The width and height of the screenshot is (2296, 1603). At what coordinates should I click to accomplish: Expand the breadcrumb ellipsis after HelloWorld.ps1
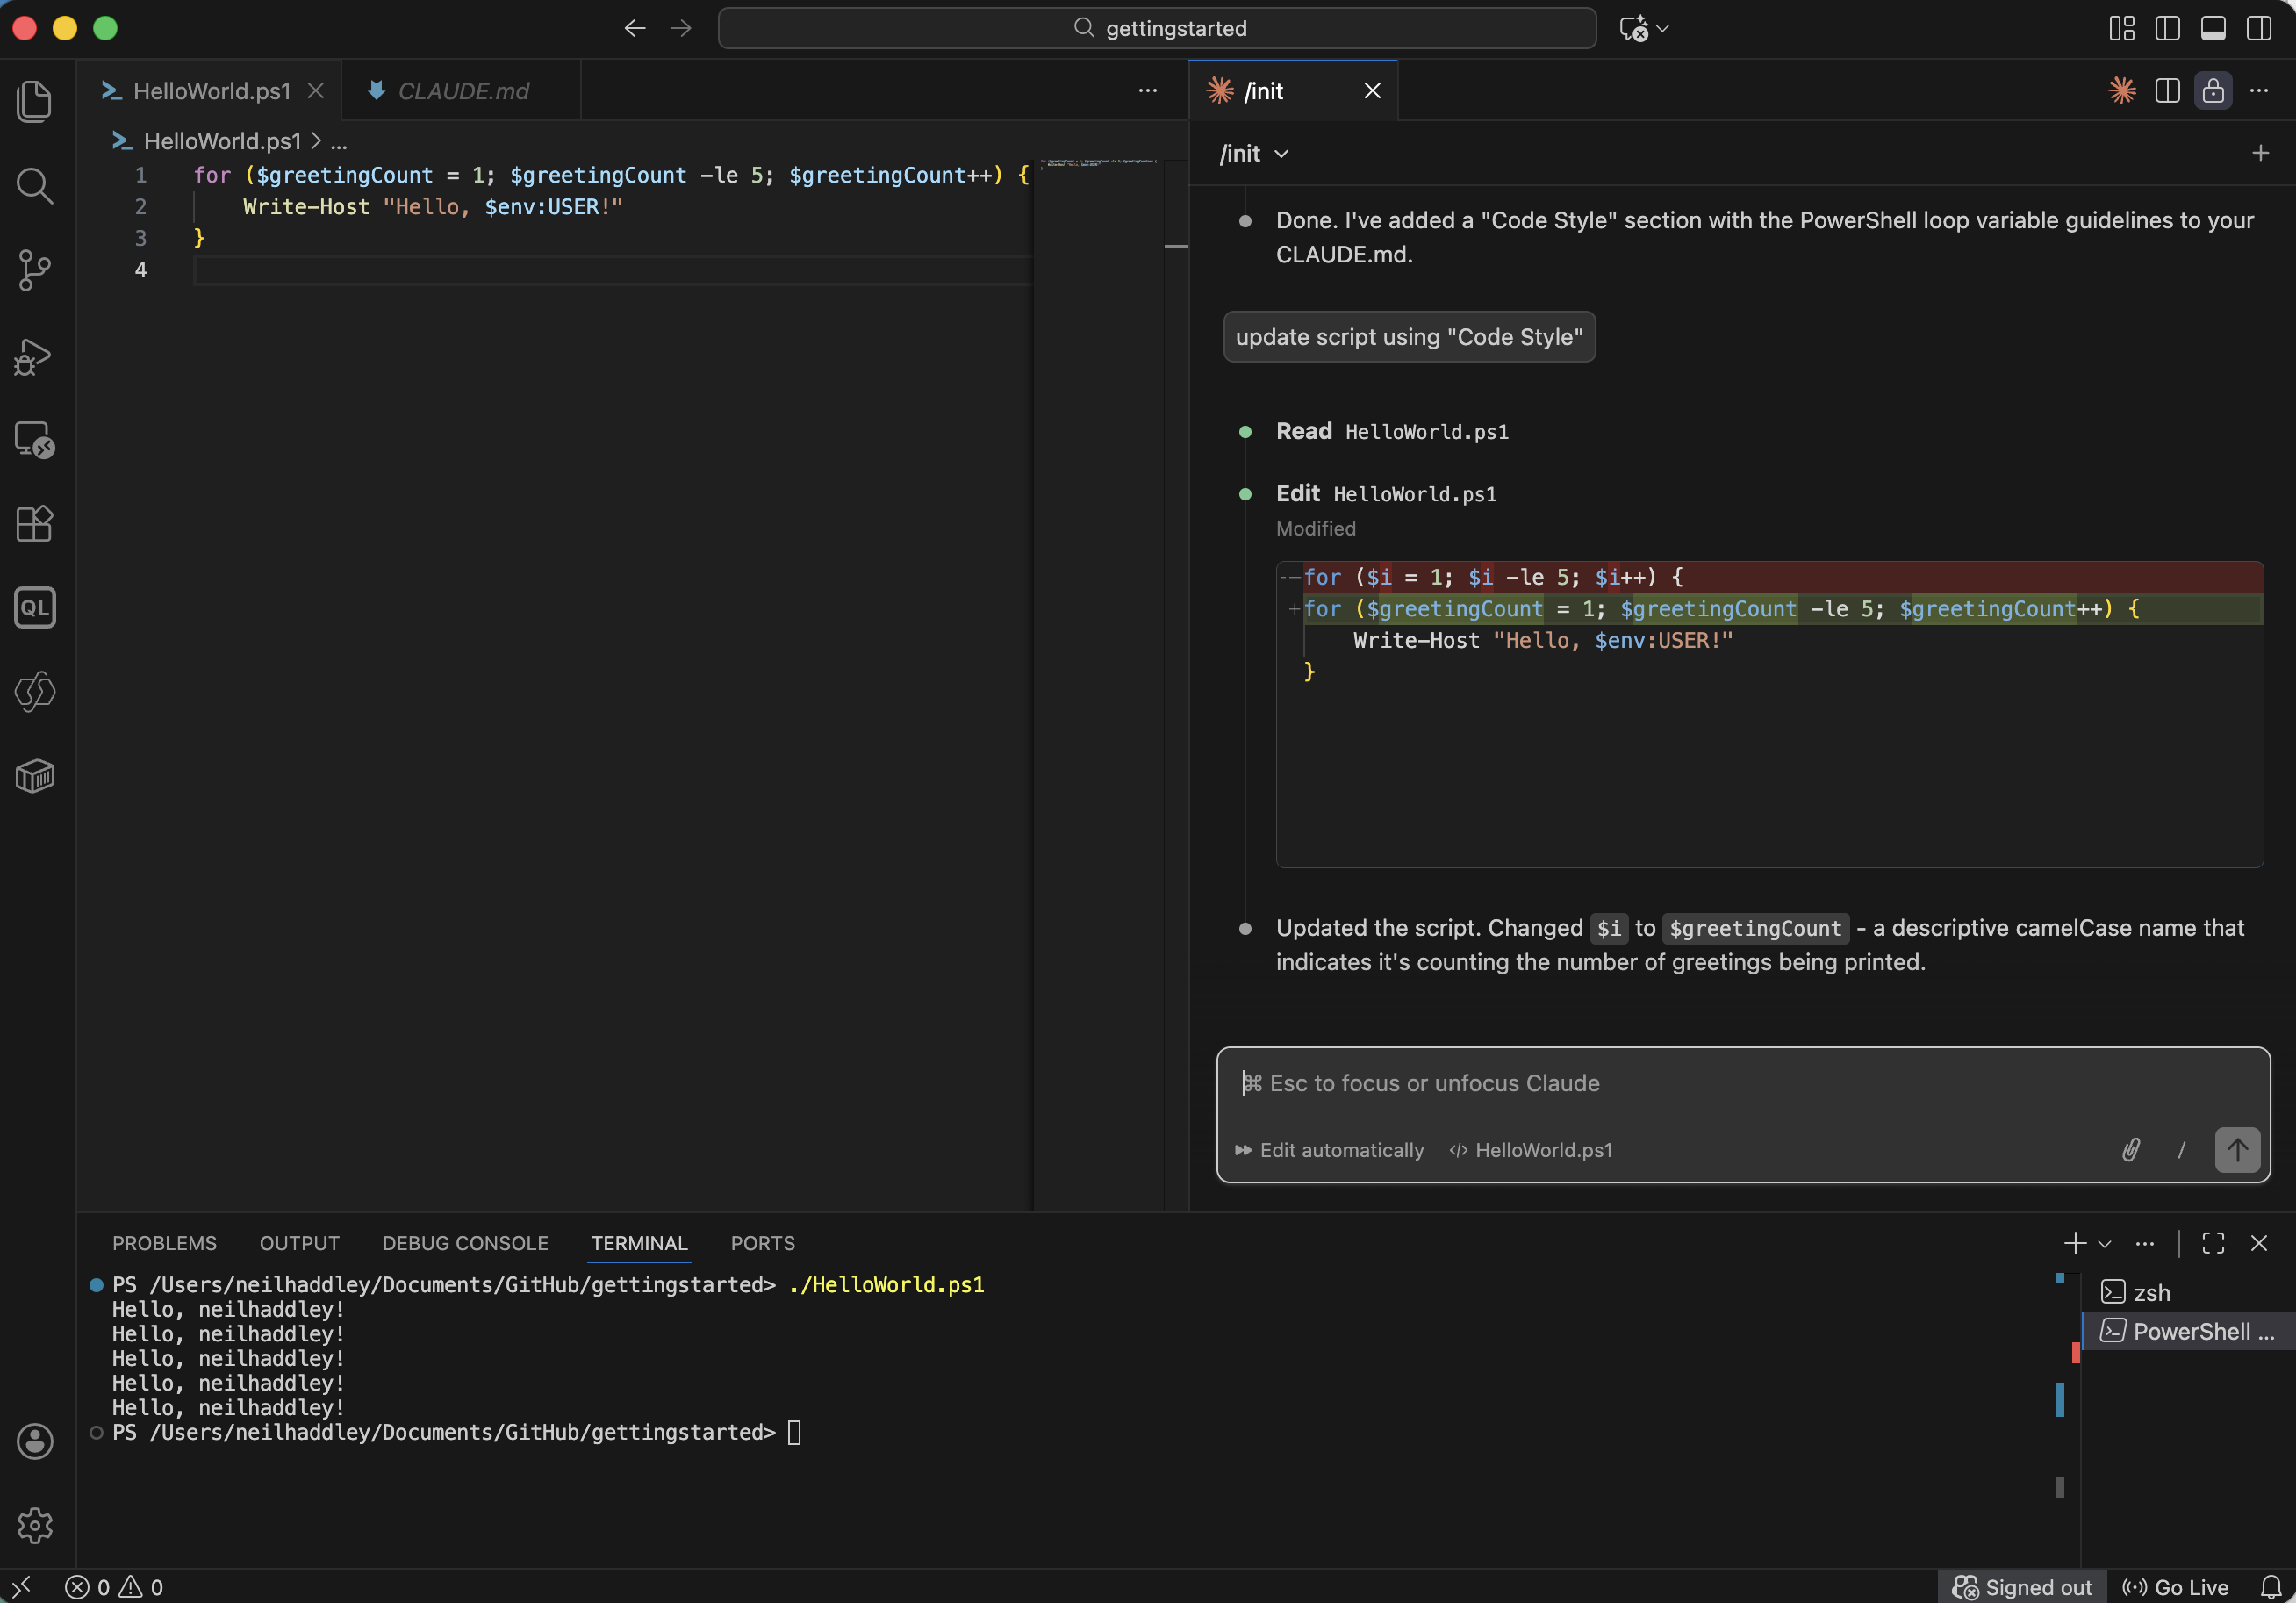[x=340, y=141]
